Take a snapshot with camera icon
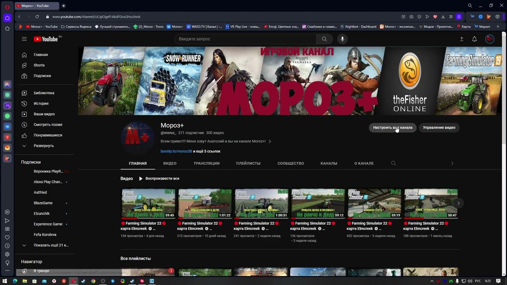507x285 pixels. pyautogui.click(x=411, y=17)
